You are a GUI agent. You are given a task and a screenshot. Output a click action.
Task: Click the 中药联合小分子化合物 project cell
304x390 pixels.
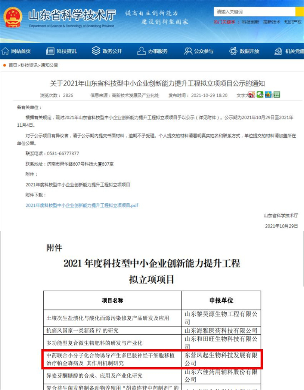point(112,359)
